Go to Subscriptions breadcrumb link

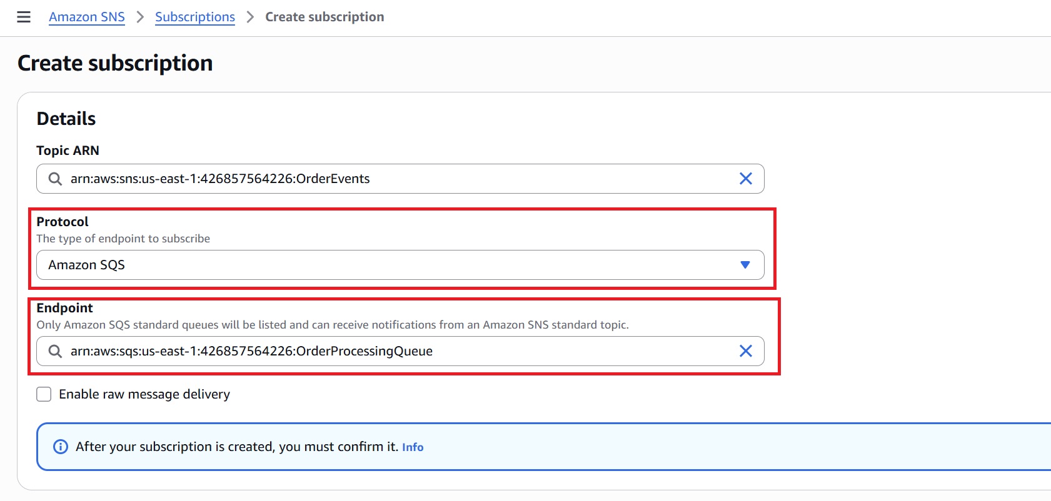[x=195, y=17]
